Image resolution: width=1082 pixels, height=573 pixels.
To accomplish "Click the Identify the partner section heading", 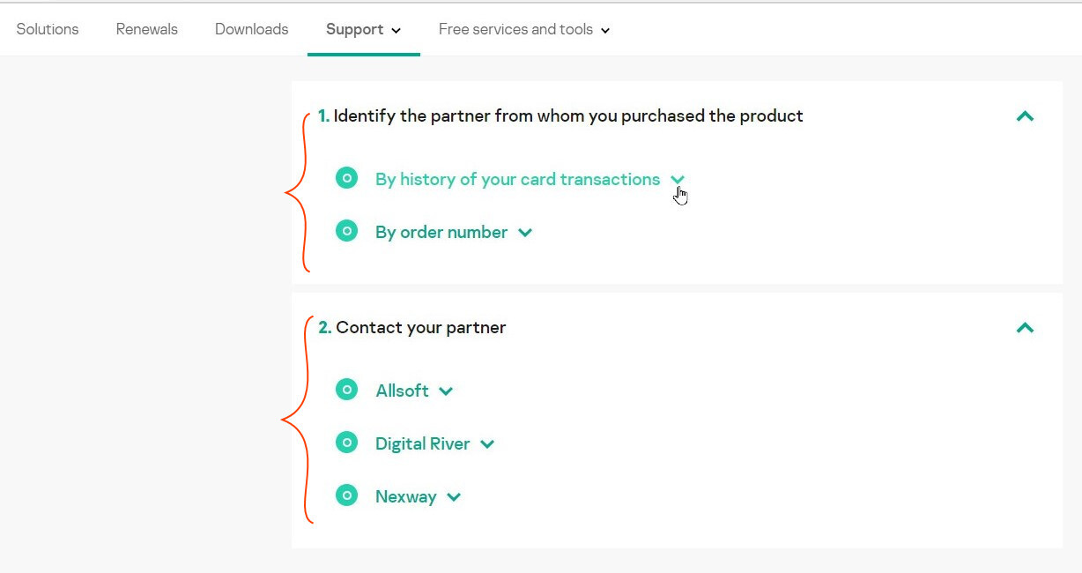I will (560, 115).
